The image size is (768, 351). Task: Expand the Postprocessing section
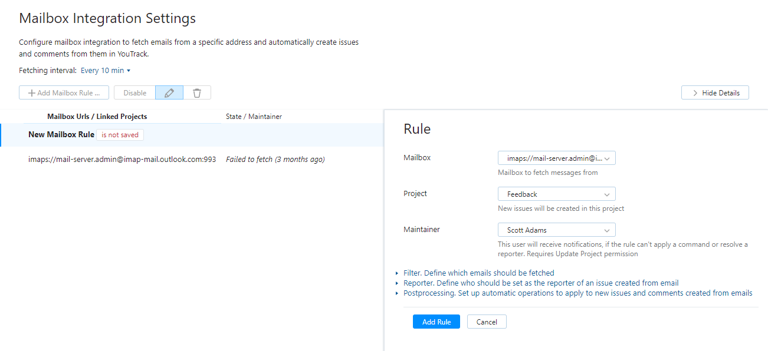point(577,293)
